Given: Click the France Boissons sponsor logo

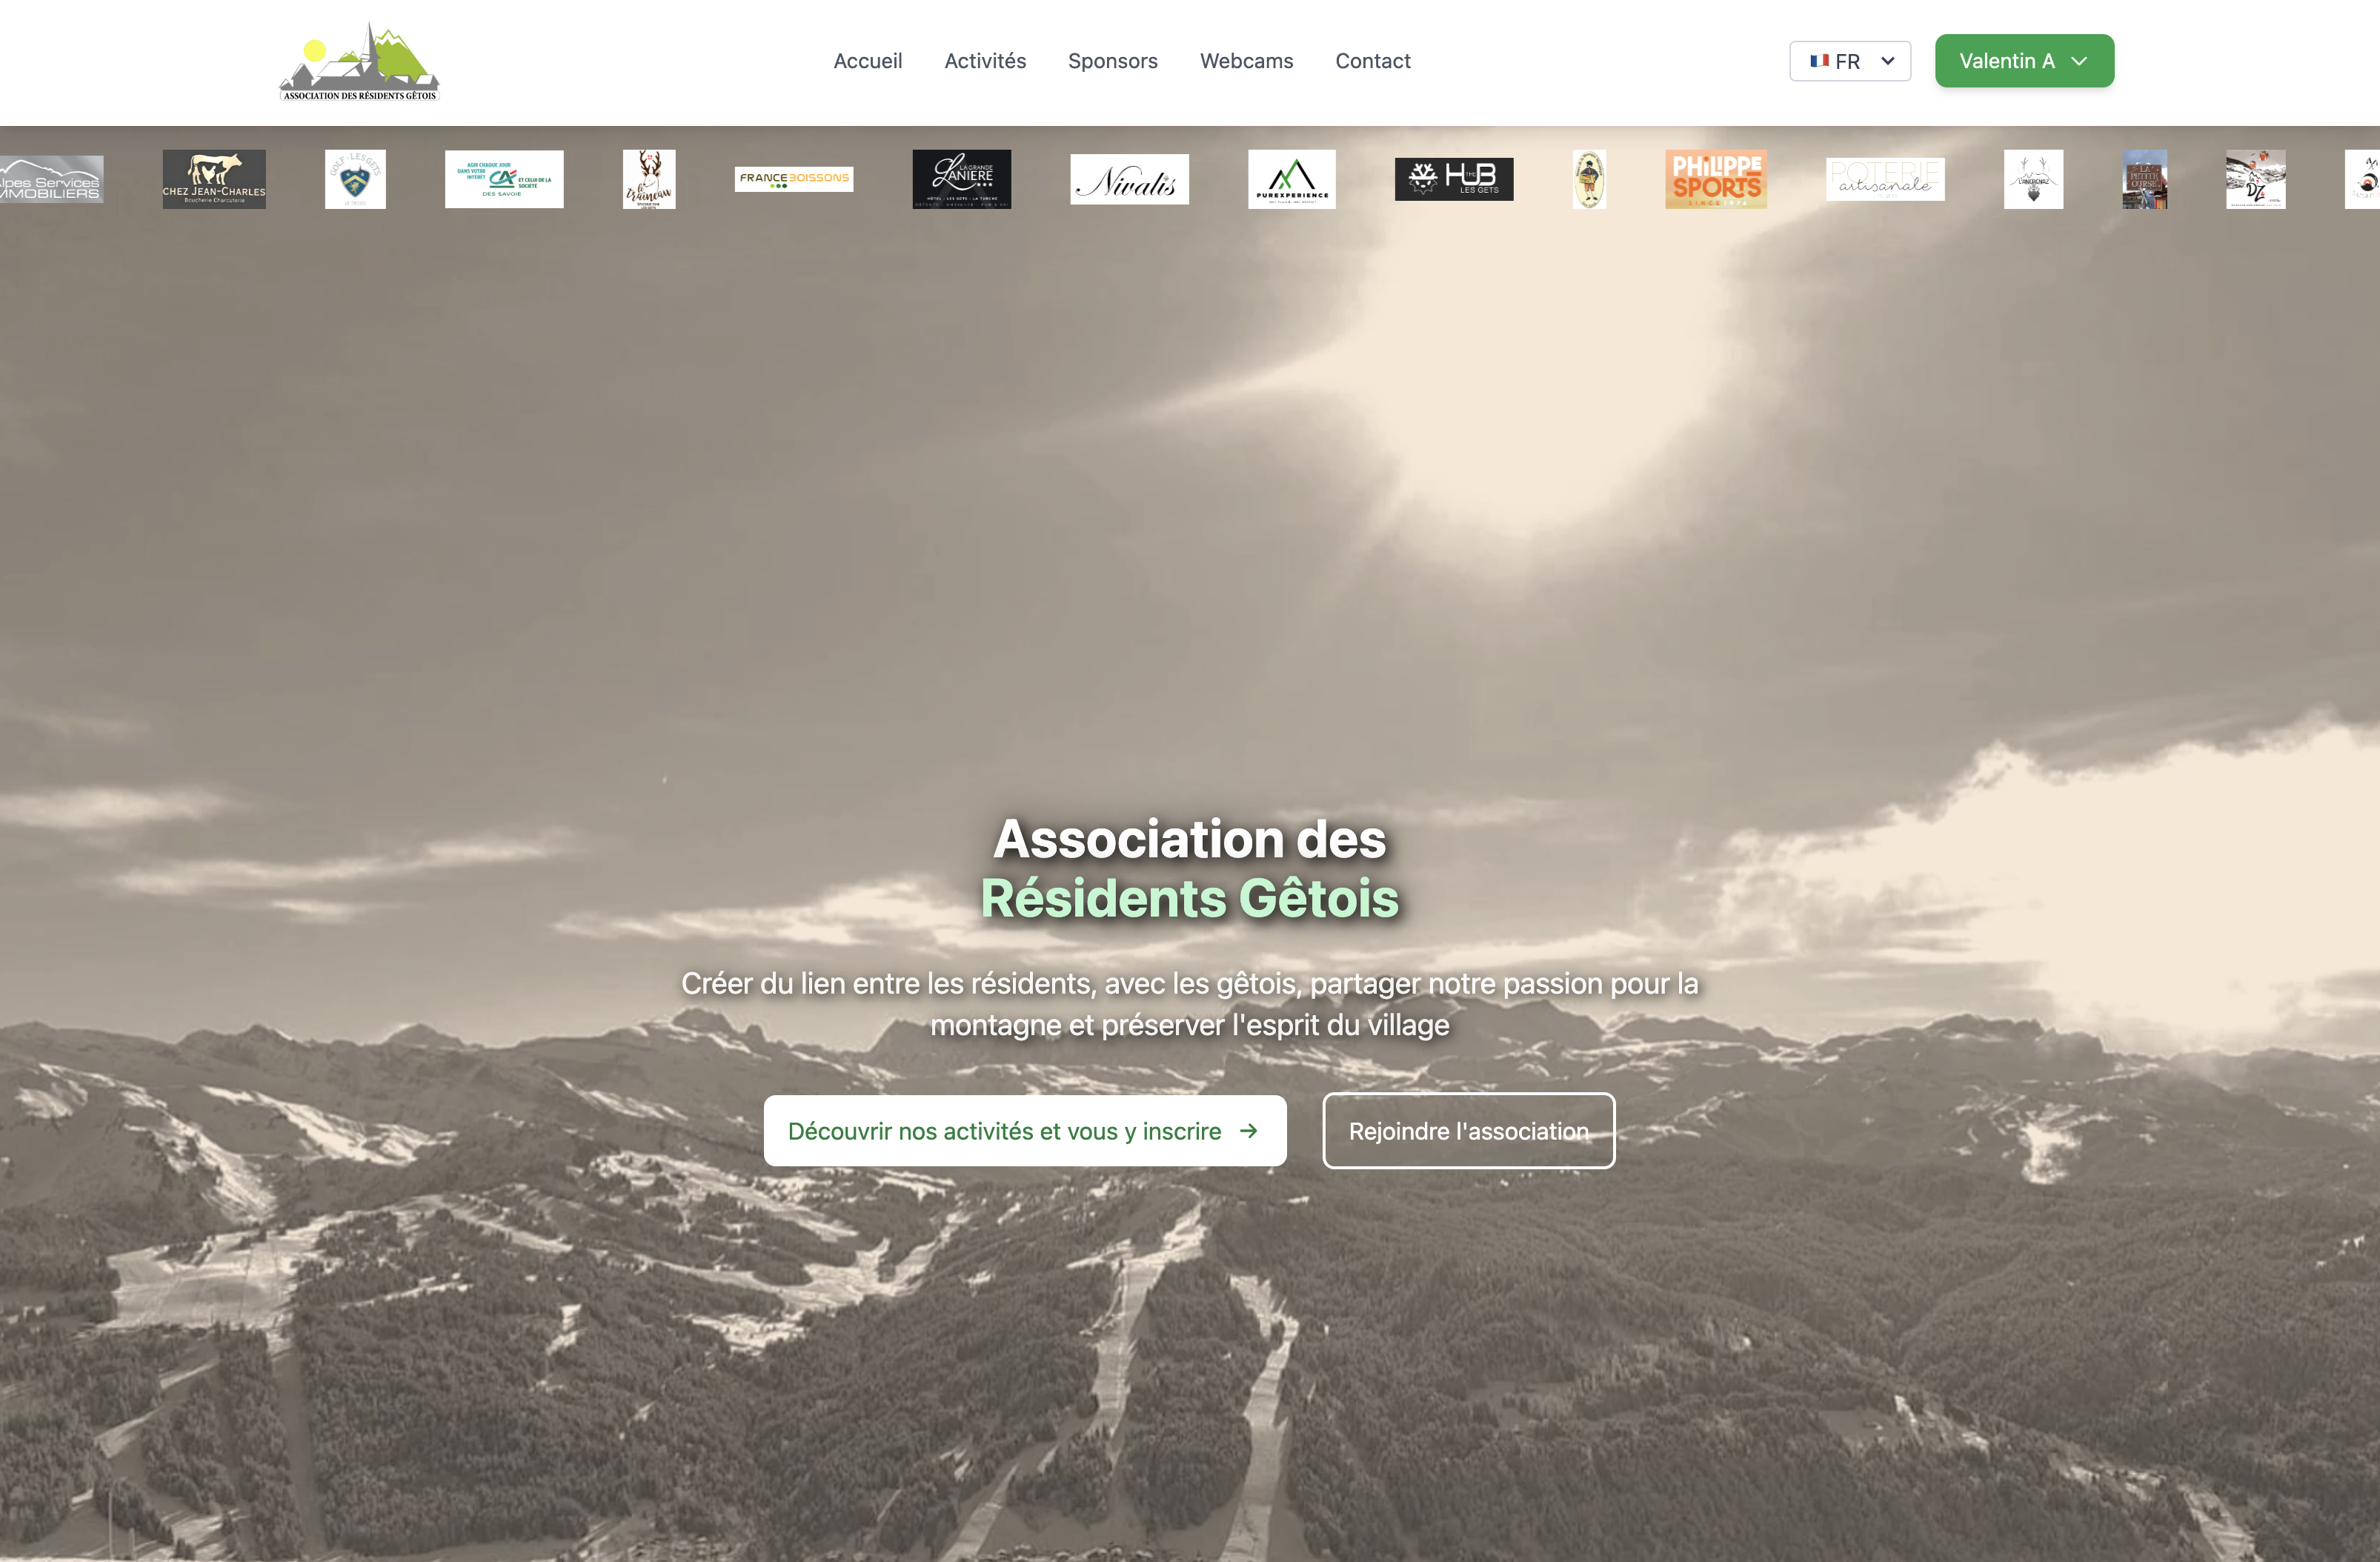Looking at the screenshot, I should [794, 179].
